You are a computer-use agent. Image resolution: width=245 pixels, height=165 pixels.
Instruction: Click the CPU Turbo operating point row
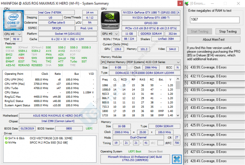(49, 88)
